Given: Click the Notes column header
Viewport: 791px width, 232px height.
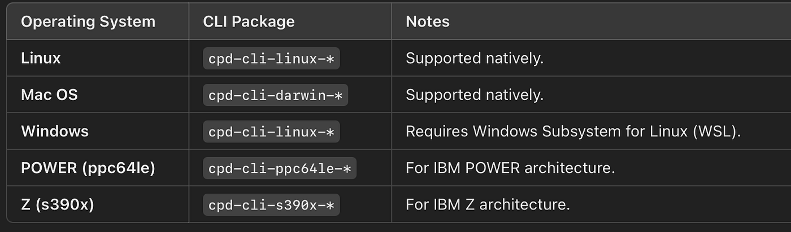Looking at the screenshot, I should pos(428,21).
